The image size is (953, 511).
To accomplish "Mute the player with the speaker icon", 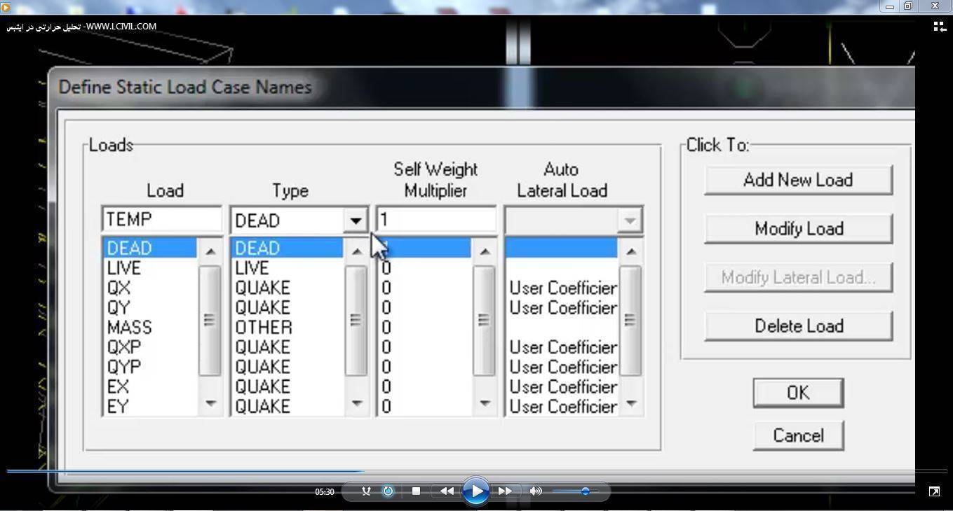I will [x=536, y=491].
